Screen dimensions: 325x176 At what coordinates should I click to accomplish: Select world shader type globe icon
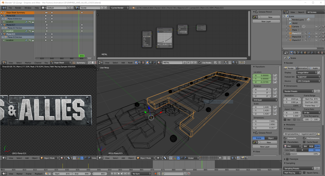click(x=151, y=62)
